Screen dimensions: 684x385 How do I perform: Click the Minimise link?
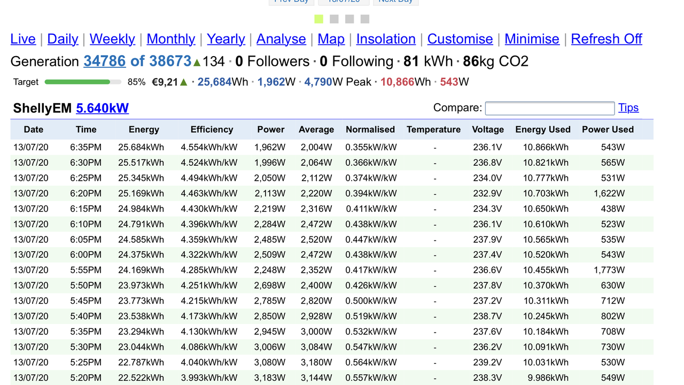[x=532, y=39]
